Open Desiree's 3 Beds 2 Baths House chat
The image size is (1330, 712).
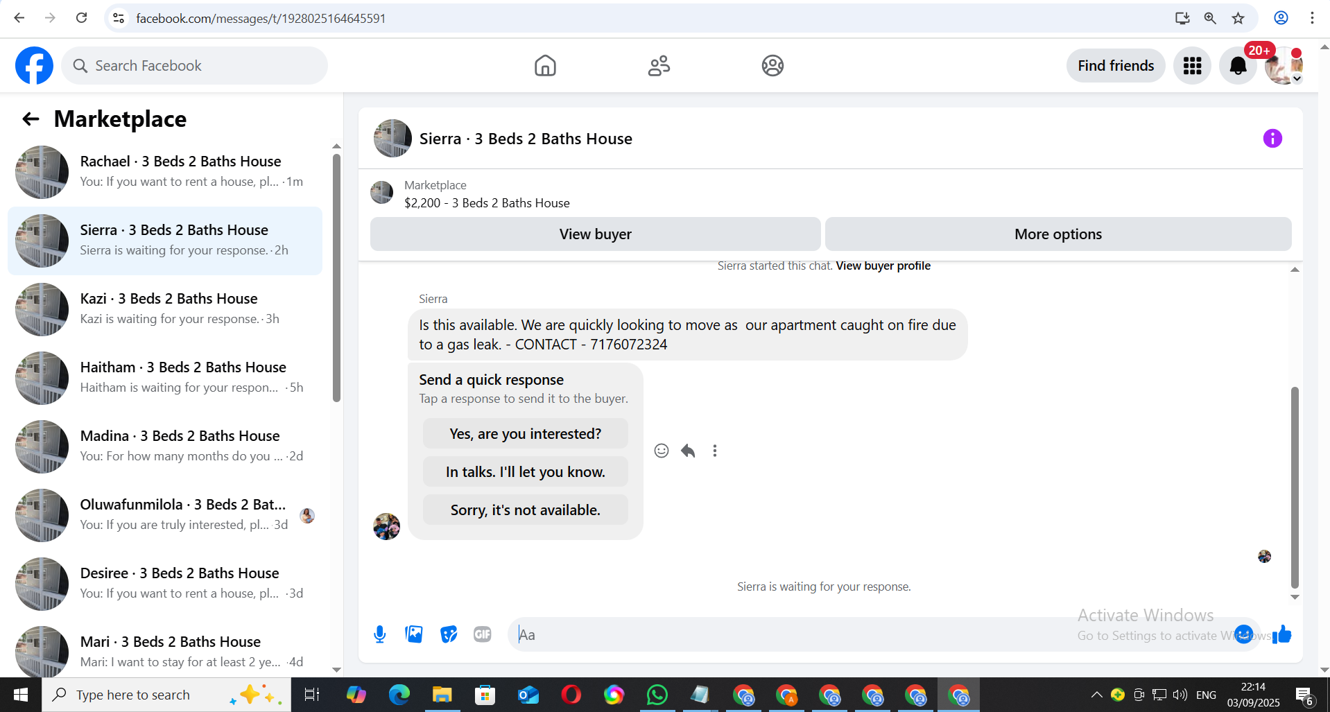[x=165, y=584]
